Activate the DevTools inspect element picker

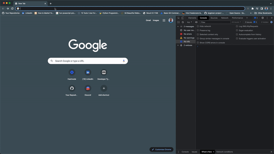178,18
